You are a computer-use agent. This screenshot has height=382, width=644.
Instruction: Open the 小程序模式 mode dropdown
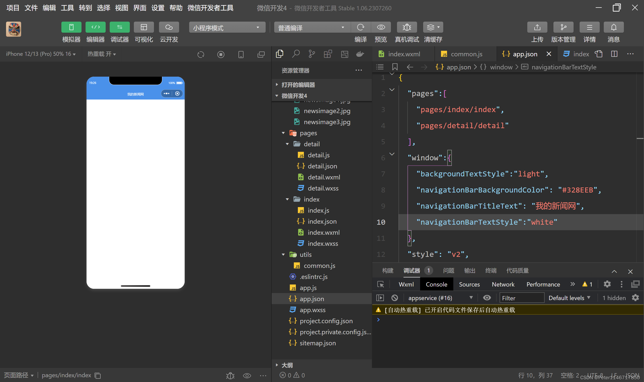click(227, 28)
